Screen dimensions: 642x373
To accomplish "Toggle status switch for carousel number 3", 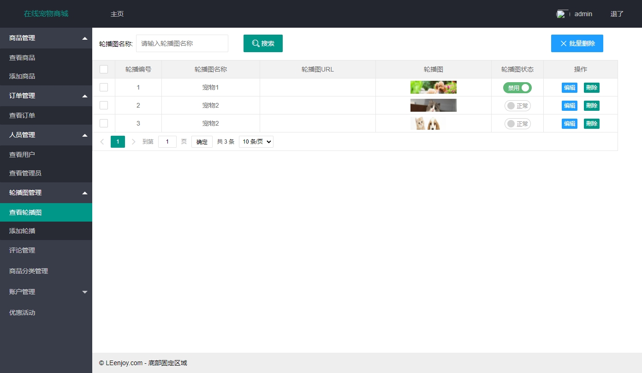I will point(517,124).
